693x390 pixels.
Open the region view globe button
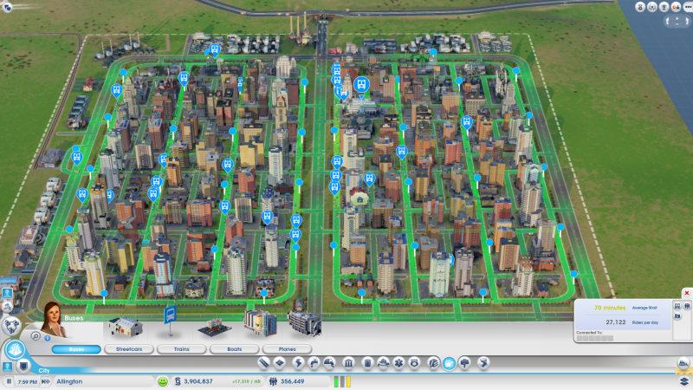click(x=12, y=326)
